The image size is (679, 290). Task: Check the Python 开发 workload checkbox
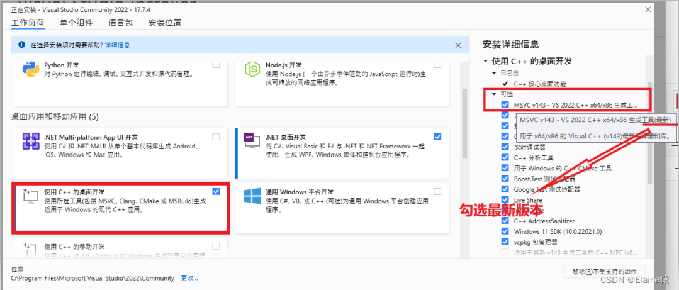(x=216, y=65)
